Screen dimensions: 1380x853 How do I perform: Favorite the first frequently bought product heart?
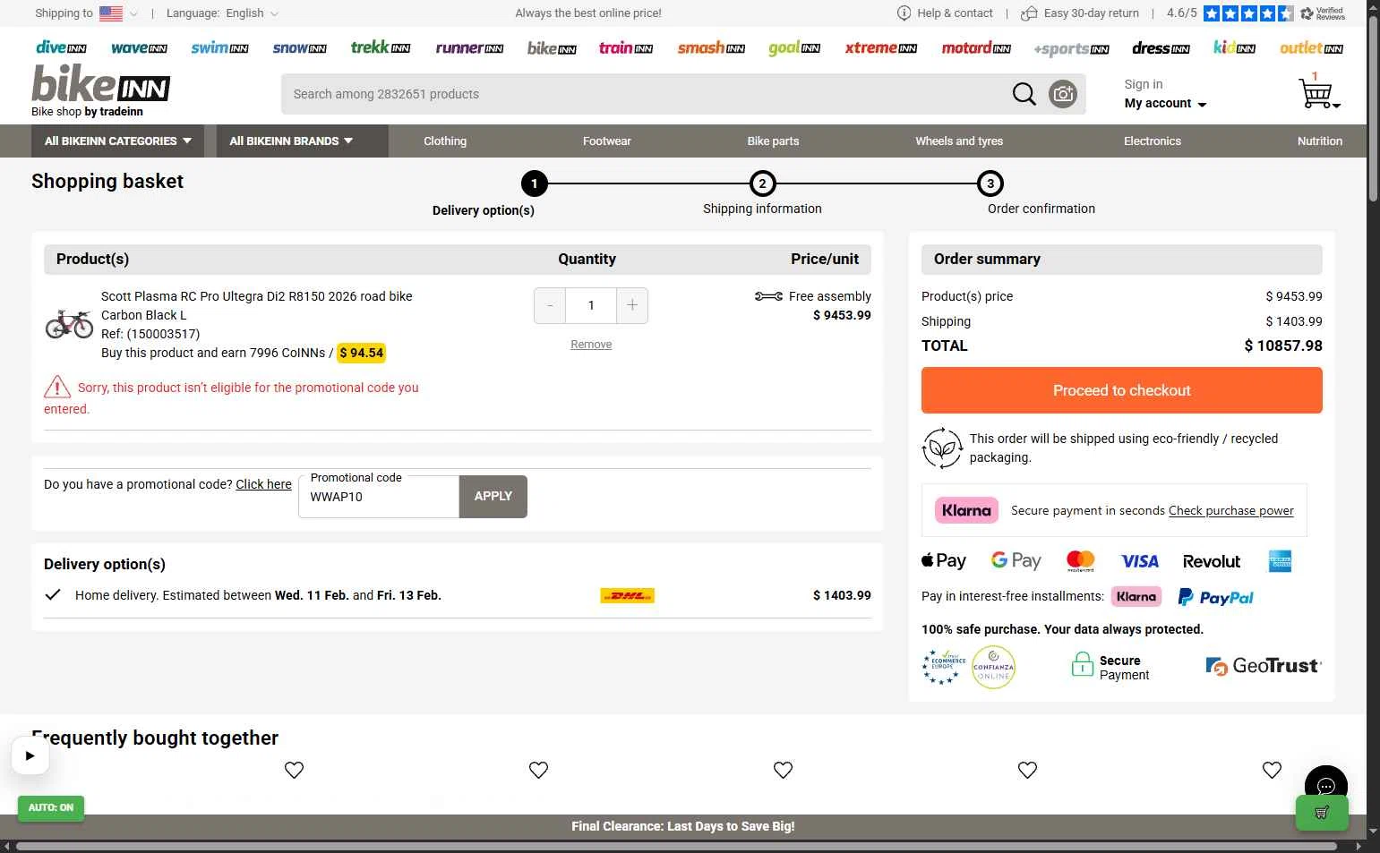(x=294, y=770)
